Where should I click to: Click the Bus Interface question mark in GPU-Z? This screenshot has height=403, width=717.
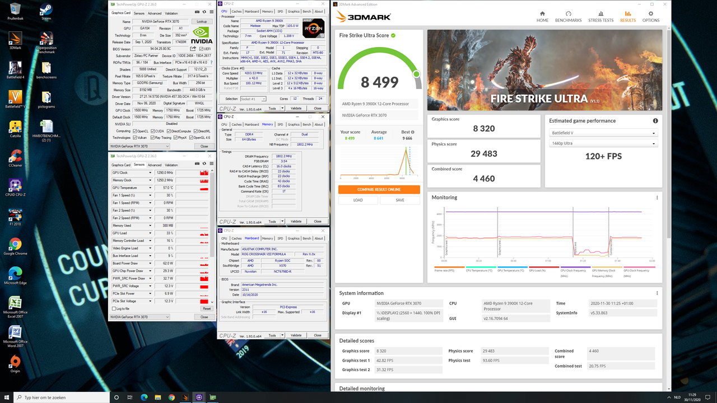[x=211, y=62]
